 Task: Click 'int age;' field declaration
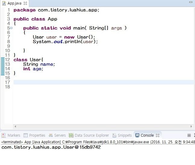pyautogui.click(x=33, y=69)
